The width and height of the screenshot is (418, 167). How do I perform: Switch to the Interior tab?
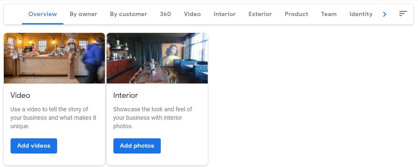pyautogui.click(x=225, y=14)
